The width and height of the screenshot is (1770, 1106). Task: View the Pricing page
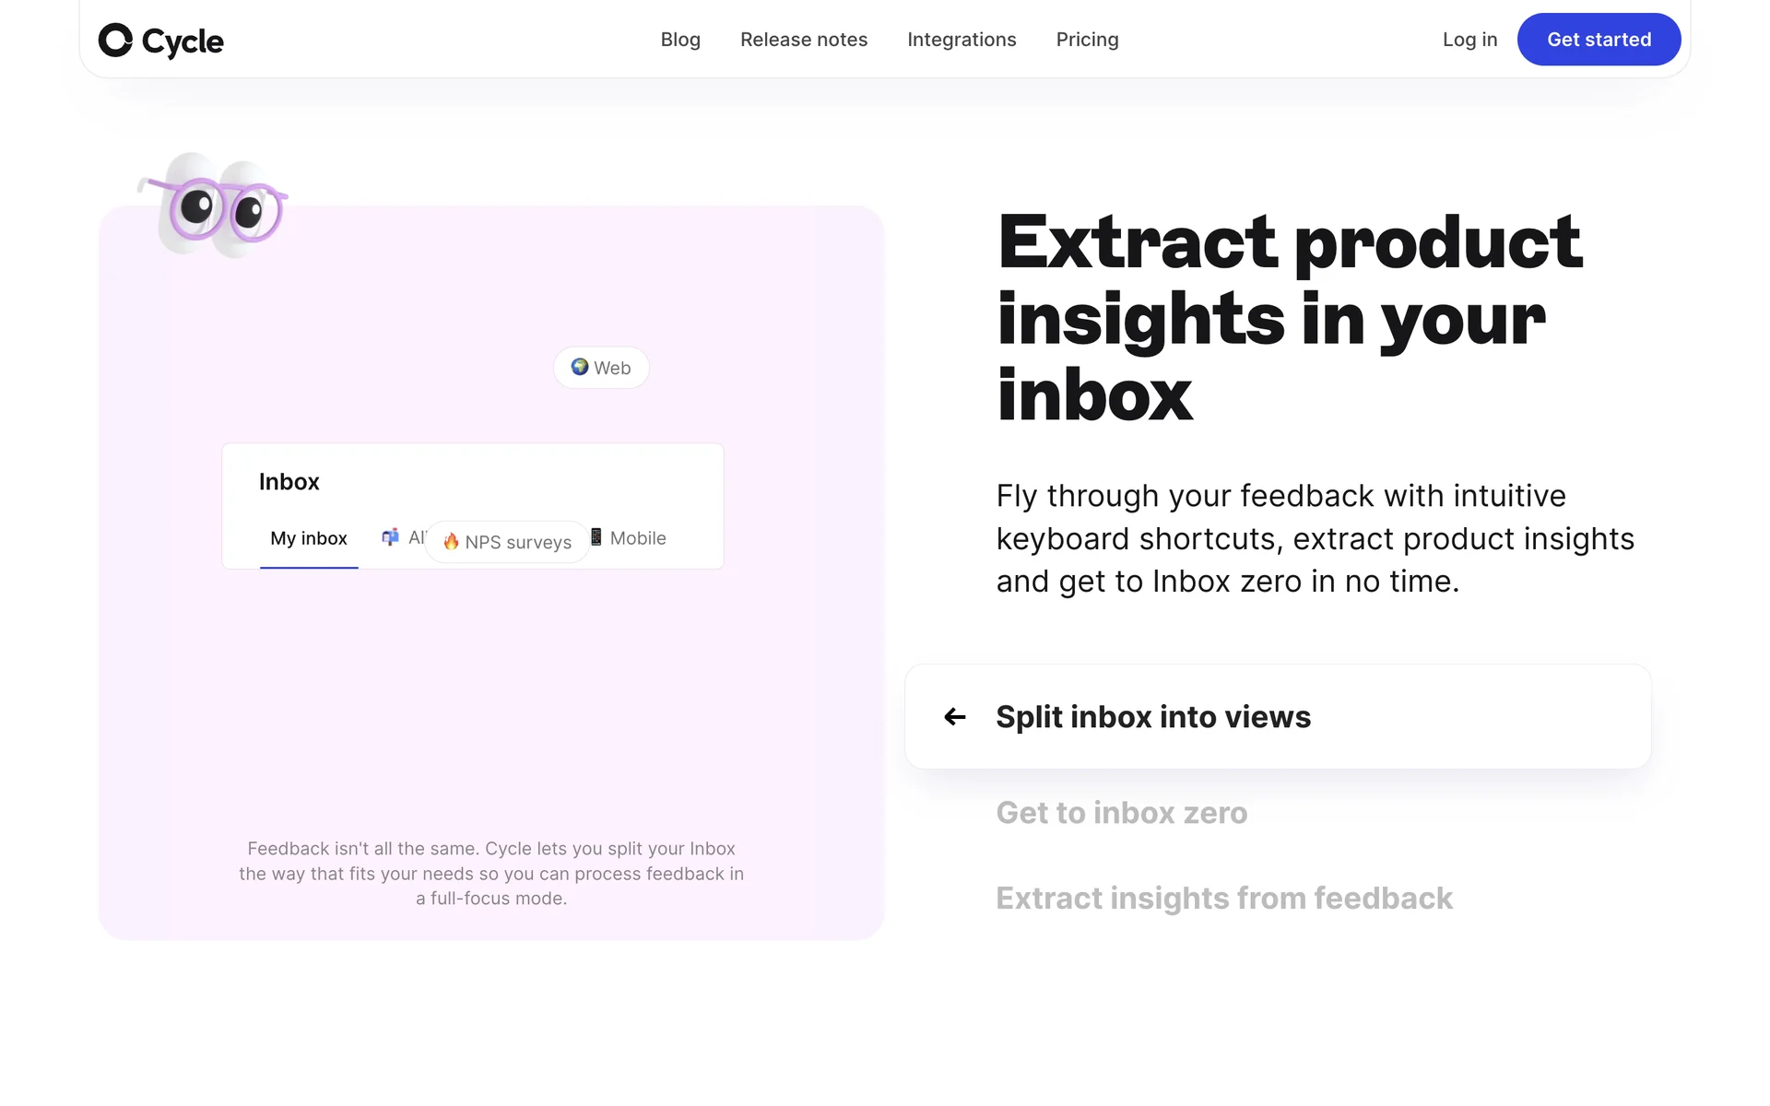click(1087, 40)
